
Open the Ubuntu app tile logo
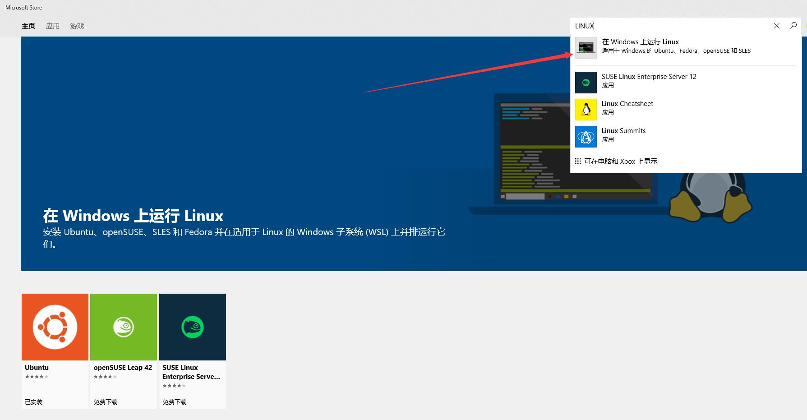55,327
